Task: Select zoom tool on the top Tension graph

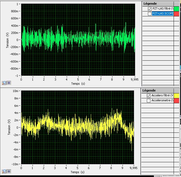Action: tap(4, 83)
